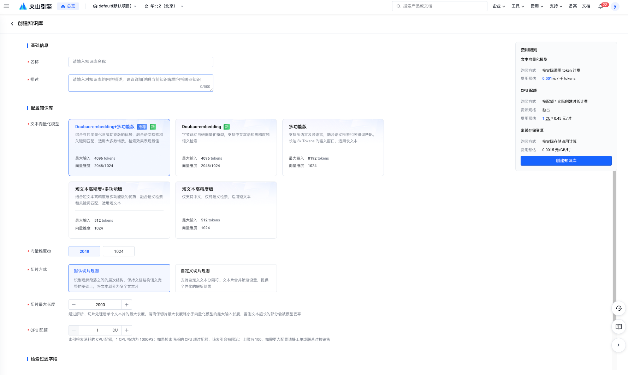Decrease 切片最大长度 with the minus button
The image size is (628, 375).
[74, 305]
